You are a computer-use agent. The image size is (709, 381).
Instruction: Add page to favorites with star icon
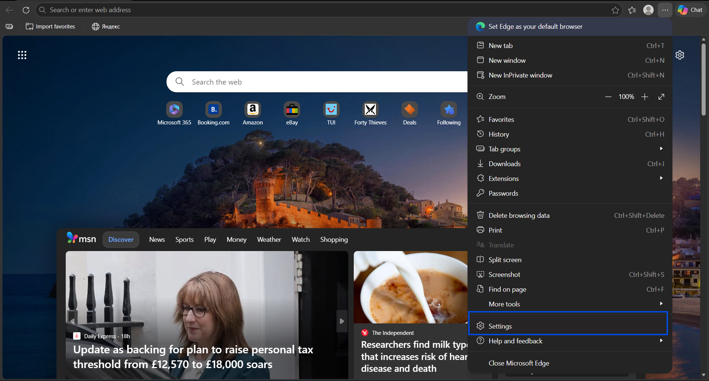pos(615,10)
